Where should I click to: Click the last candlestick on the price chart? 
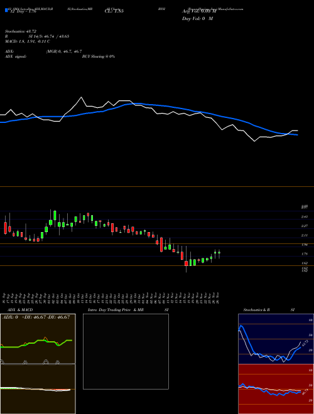(219, 253)
